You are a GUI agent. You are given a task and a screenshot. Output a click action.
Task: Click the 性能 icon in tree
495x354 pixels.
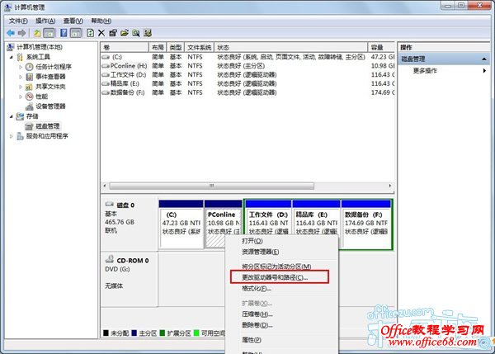pyautogui.click(x=29, y=97)
